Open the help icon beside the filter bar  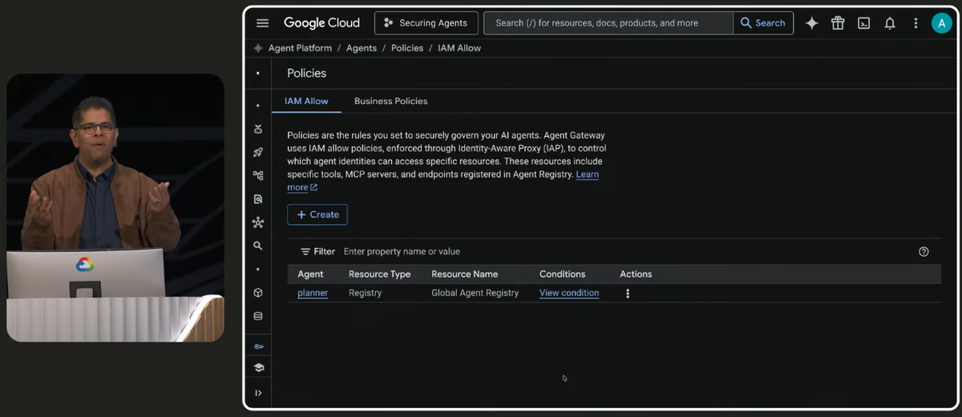[924, 251]
